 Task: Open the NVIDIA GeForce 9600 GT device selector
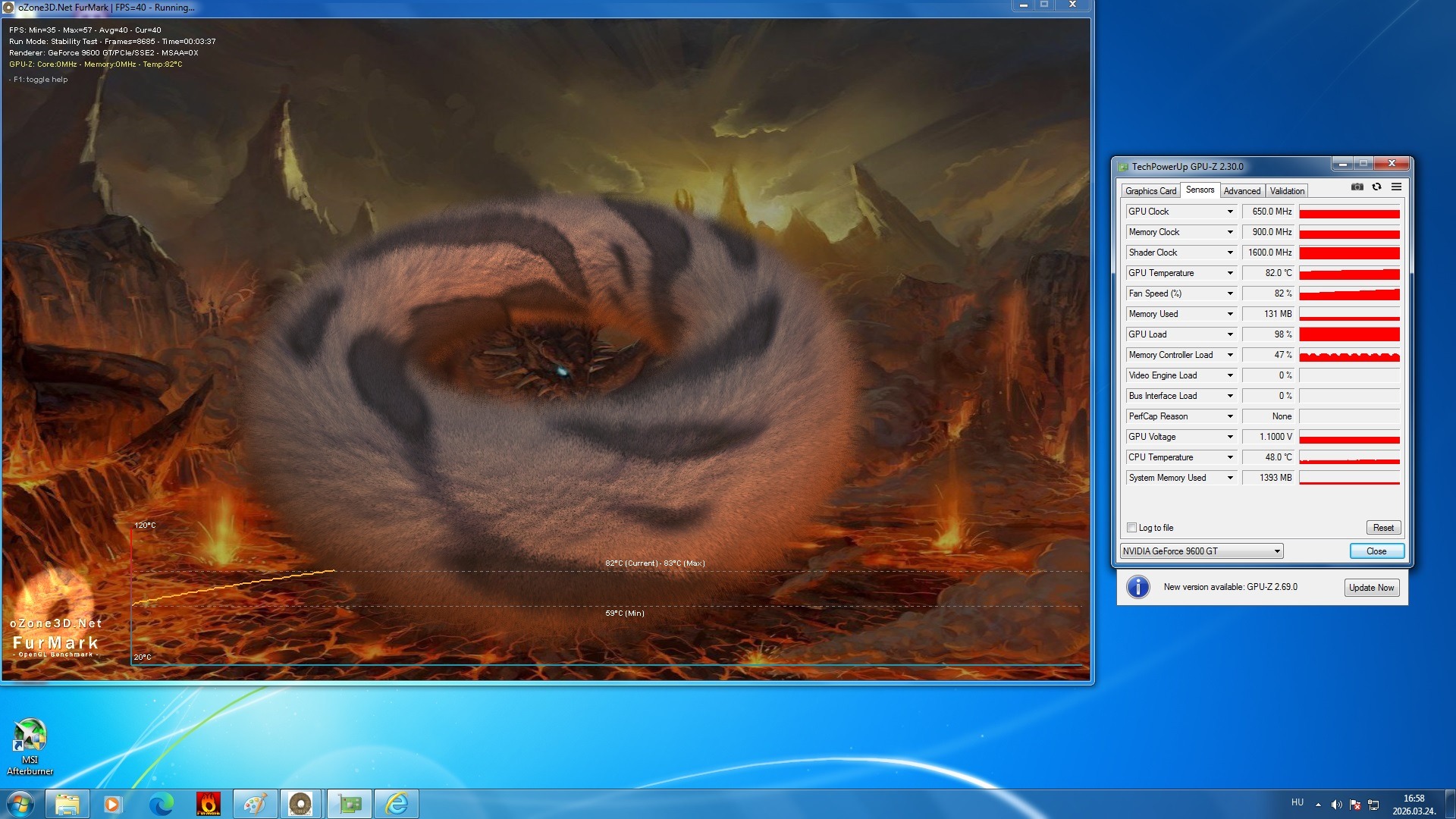click(x=1201, y=551)
